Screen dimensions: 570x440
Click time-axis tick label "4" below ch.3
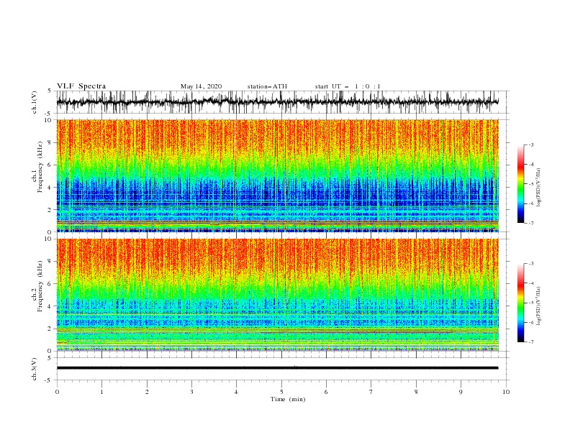[236, 392]
